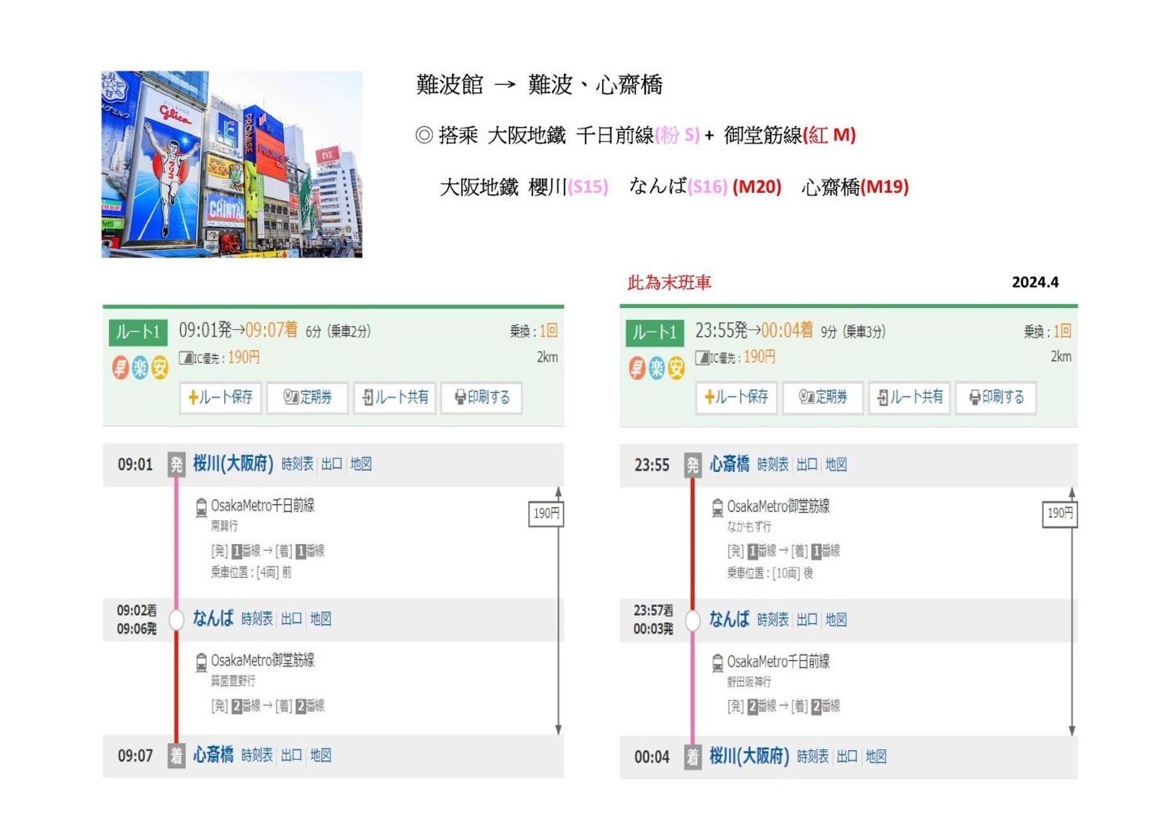This screenshot has width=1176, height=831.
Task: Click ルート共有 button in left route panel
Action: [395, 398]
